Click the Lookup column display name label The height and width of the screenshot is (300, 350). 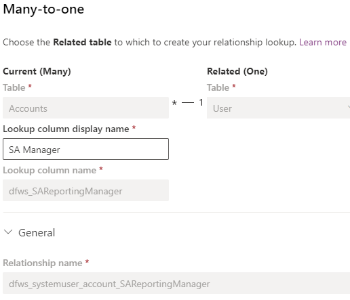pos(66,129)
